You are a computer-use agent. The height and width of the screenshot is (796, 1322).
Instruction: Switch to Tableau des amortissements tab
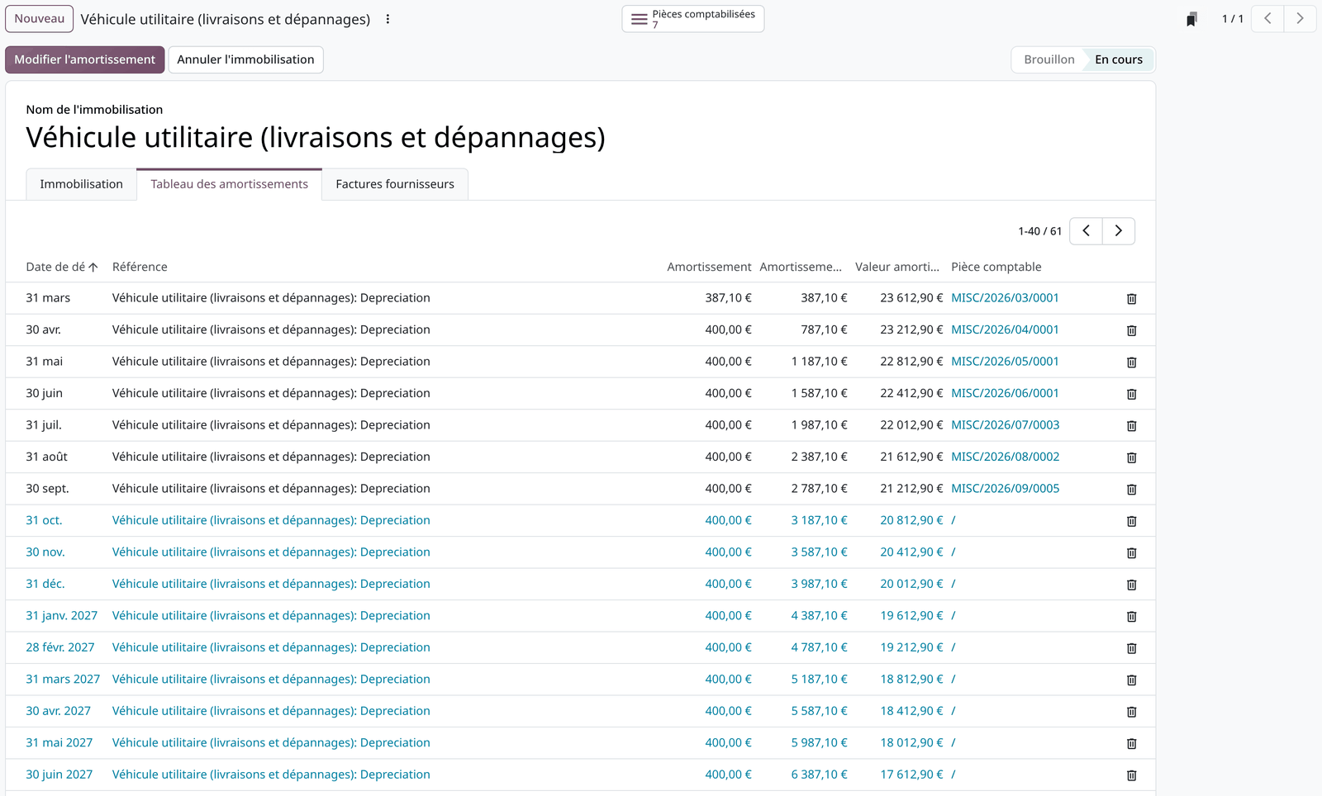tap(229, 184)
